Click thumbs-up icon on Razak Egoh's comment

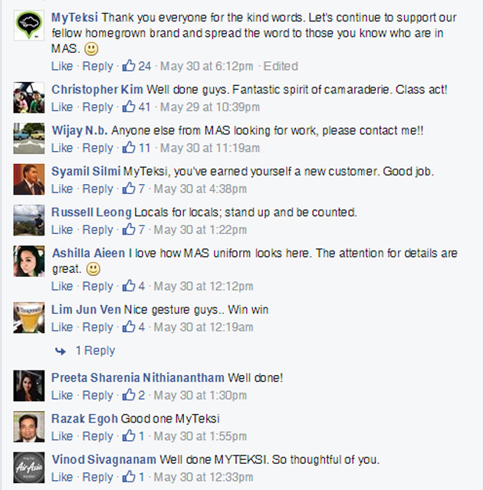click(x=129, y=436)
